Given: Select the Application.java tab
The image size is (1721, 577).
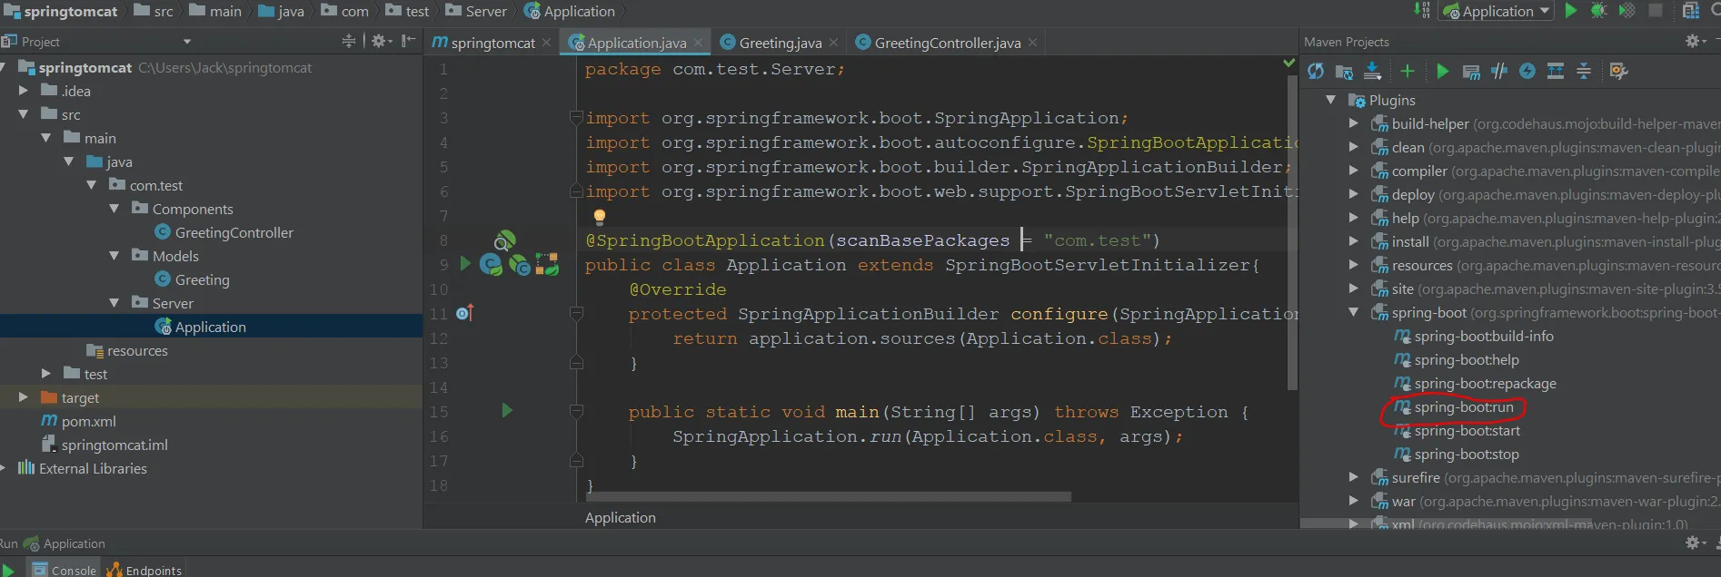Looking at the screenshot, I should coord(636,43).
